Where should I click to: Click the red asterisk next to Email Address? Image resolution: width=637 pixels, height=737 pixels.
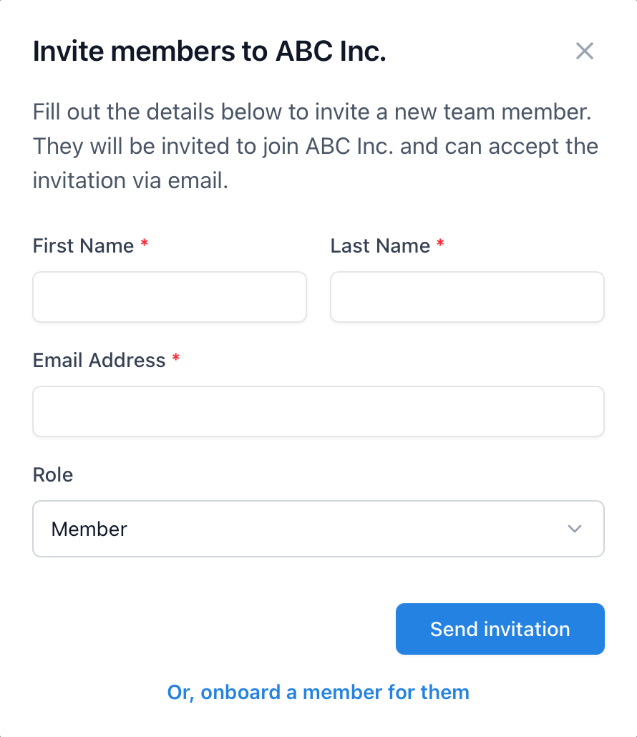tap(176, 360)
